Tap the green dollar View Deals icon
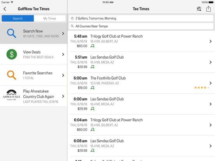Image resolution: width=215 pixels, height=161 pixels. point(12,54)
